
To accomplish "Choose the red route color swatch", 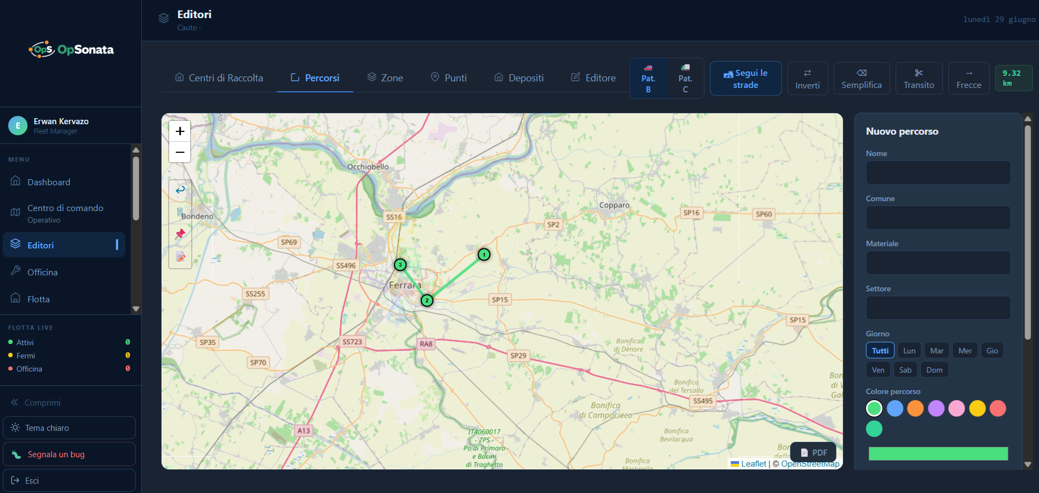I will (998, 408).
